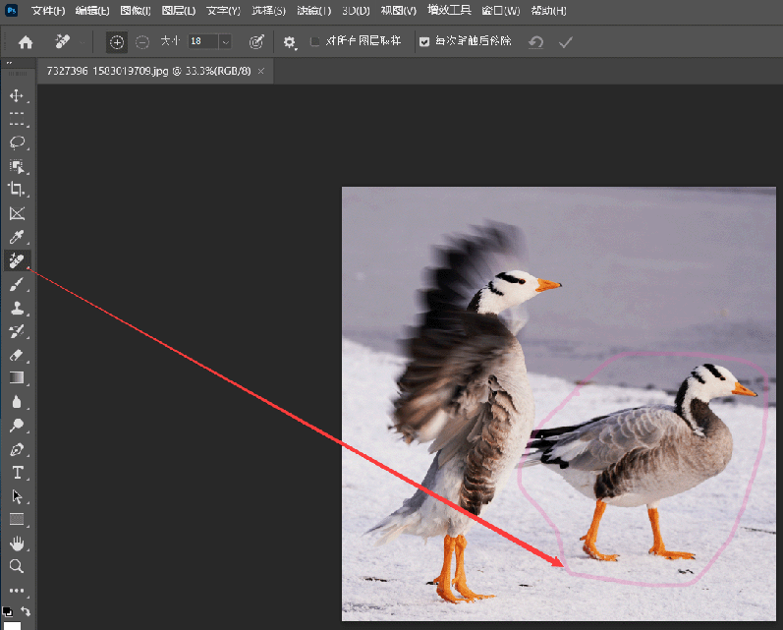Open the 窗口(W) menu

pyautogui.click(x=501, y=11)
